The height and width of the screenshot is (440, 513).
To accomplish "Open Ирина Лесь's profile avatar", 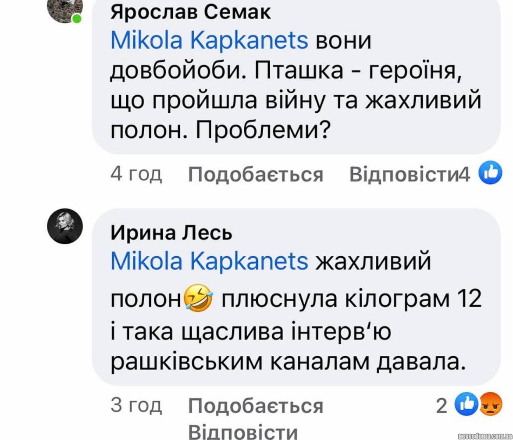I will [65, 225].
